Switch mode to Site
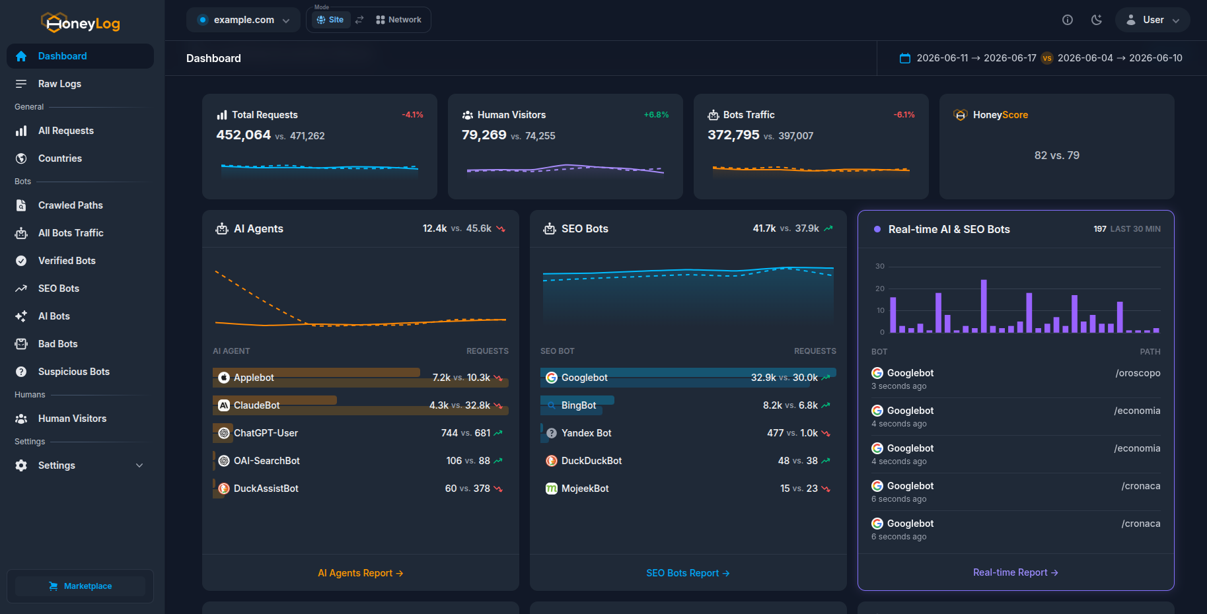Viewport: 1207px width, 614px height. pyautogui.click(x=330, y=20)
